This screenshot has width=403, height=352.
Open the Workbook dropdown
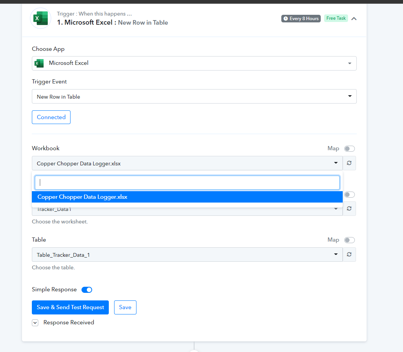tap(187, 163)
